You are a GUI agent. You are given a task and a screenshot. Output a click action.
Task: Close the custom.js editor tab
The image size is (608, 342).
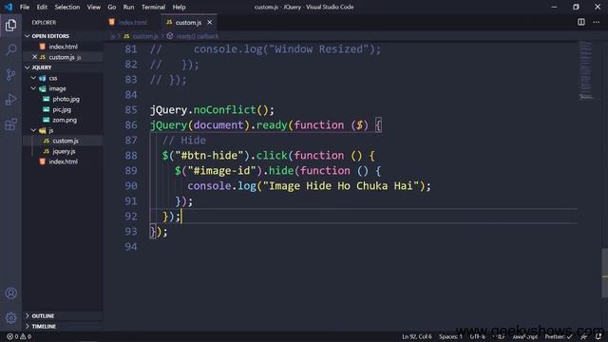tap(209, 23)
